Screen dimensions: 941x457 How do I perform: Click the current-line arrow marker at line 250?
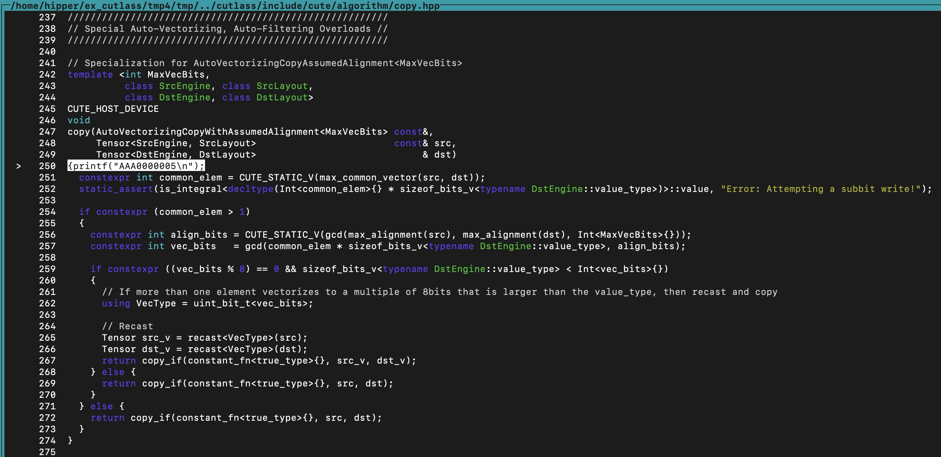tap(19, 166)
